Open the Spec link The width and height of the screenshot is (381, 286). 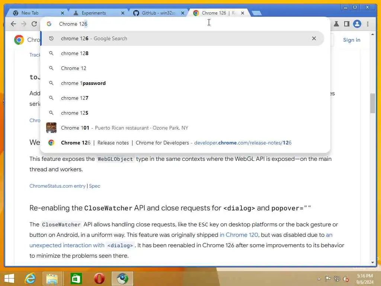95,186
